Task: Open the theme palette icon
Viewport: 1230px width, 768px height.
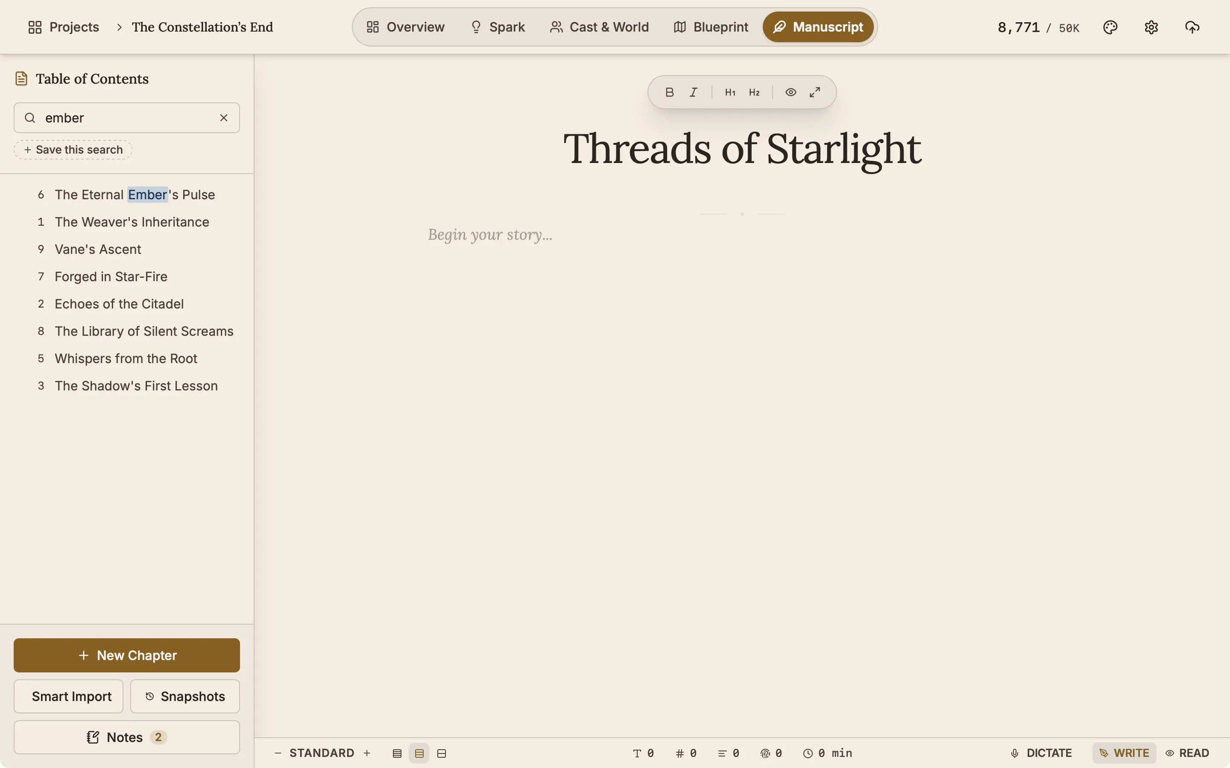Action: [1110, 27]
